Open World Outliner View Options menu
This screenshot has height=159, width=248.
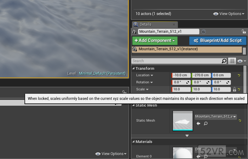[228, 14]
